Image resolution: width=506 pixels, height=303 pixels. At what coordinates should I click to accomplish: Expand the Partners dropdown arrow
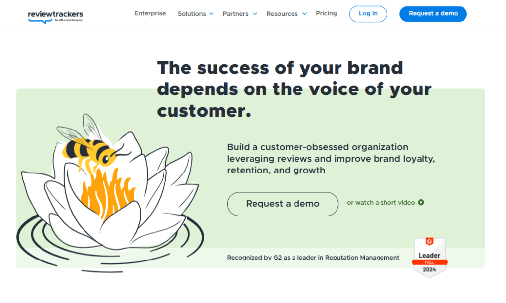point(255,14)
